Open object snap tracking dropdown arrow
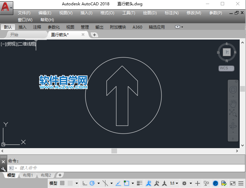The width and height of the screenshot is (246, 188). click(x=111, y=183)
